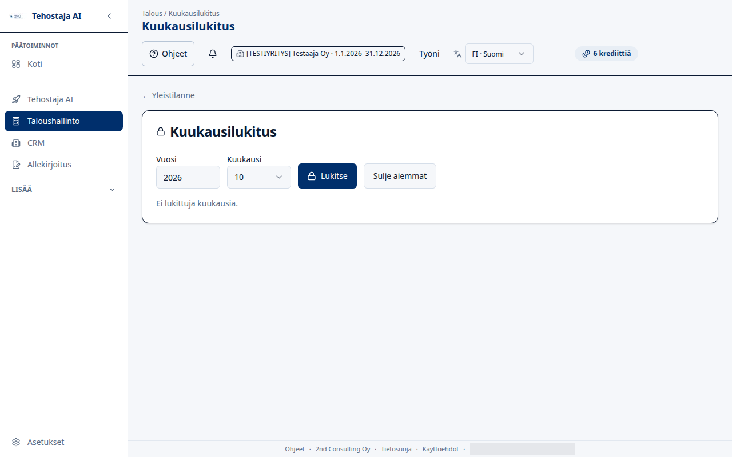
Task: Select Taloushallinto in the sidebar
Action: (x=63, y=121)
